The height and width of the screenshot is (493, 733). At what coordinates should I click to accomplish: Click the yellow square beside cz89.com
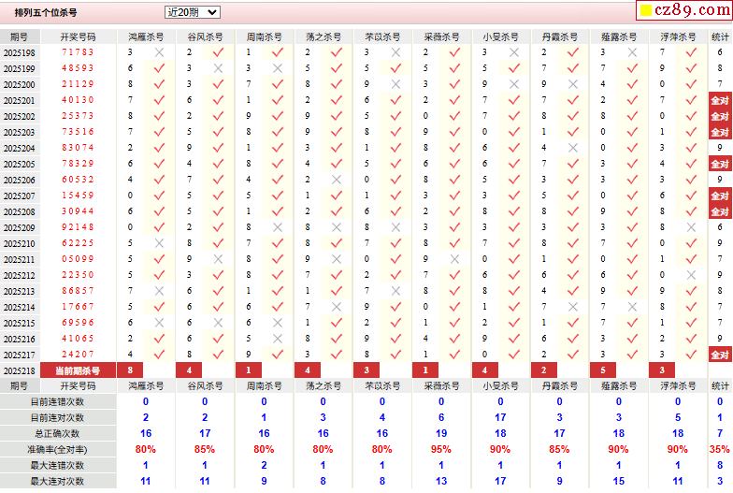click(x=645, y=10)
